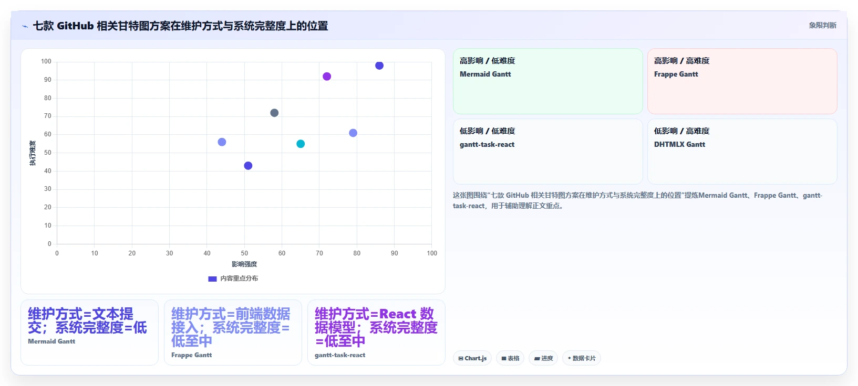
Task: Click the 100 tick label on y-axis
Action: (x=46, y=61)
